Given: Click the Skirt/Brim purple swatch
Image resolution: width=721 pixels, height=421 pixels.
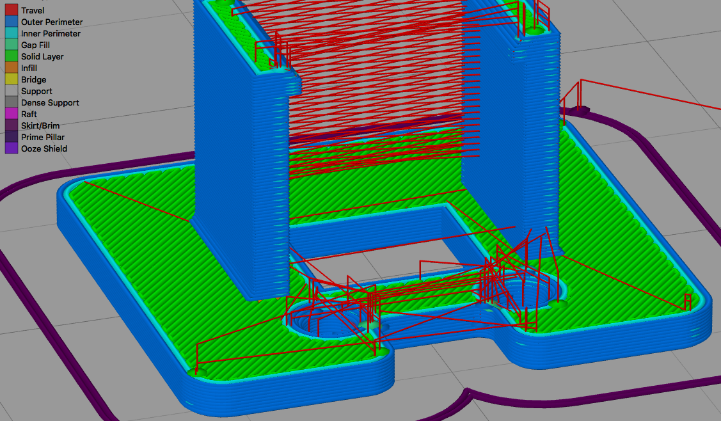Looking at the screenshot, I should click(x=12, y=125).
